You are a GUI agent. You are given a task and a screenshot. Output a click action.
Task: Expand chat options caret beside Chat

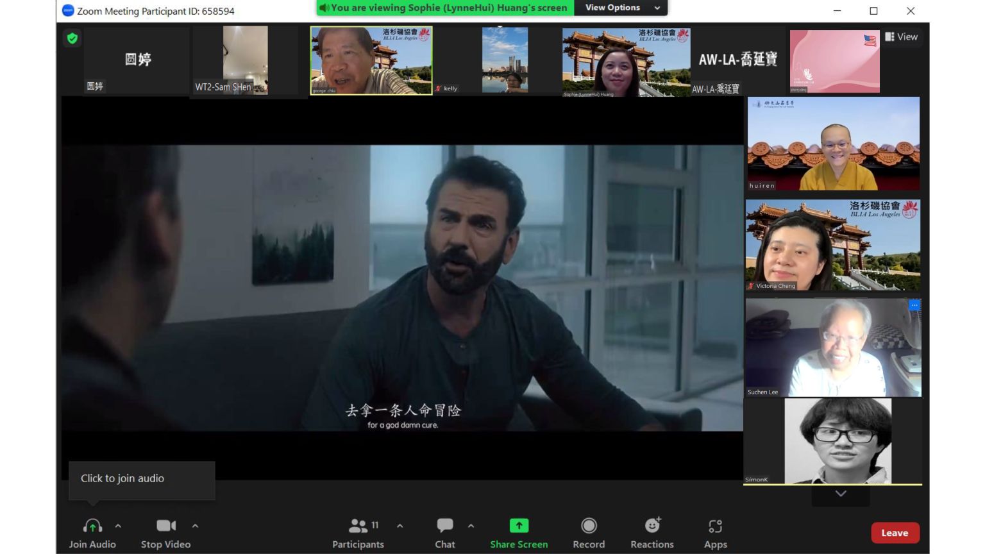471,526
